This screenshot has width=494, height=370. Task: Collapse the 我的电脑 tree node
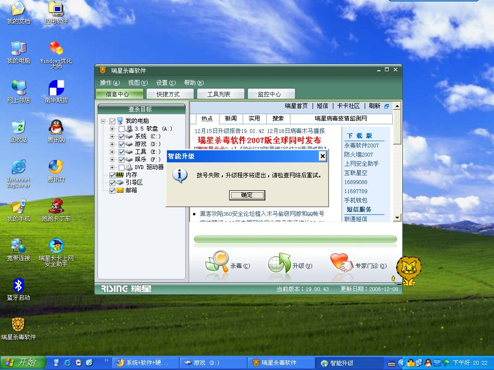pos(103,121)
